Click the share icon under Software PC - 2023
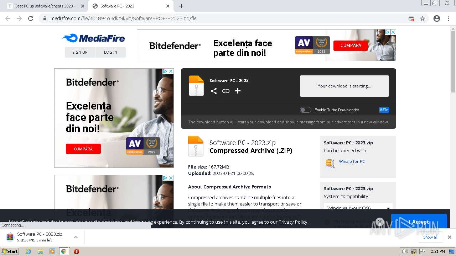The image size is (456, 256). [214, 91]
